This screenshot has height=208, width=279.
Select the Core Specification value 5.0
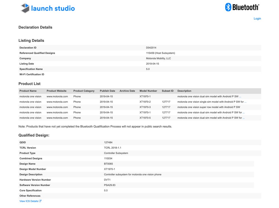tap(106, 190)
